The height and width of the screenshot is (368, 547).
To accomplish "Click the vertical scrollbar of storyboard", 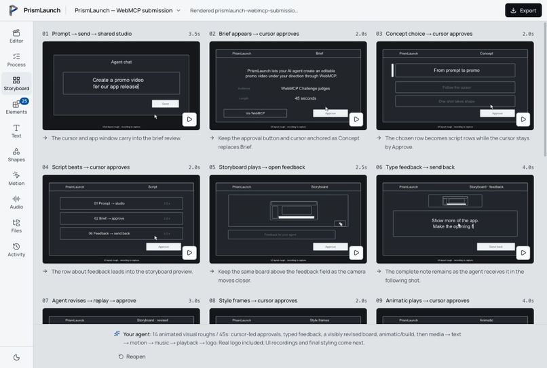I will coord(545,89).
